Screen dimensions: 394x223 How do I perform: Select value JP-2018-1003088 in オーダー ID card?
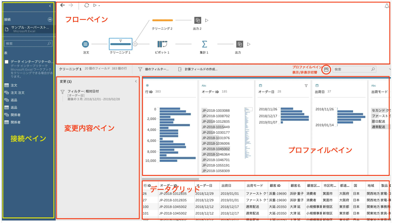(216, 111)
